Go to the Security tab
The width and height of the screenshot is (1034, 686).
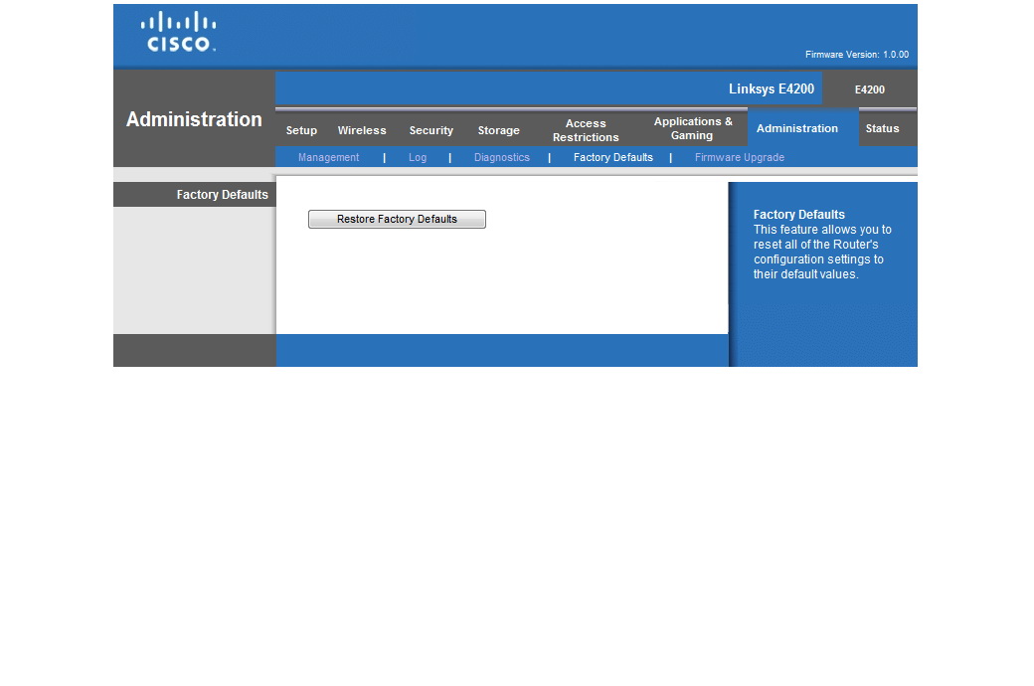431,130
